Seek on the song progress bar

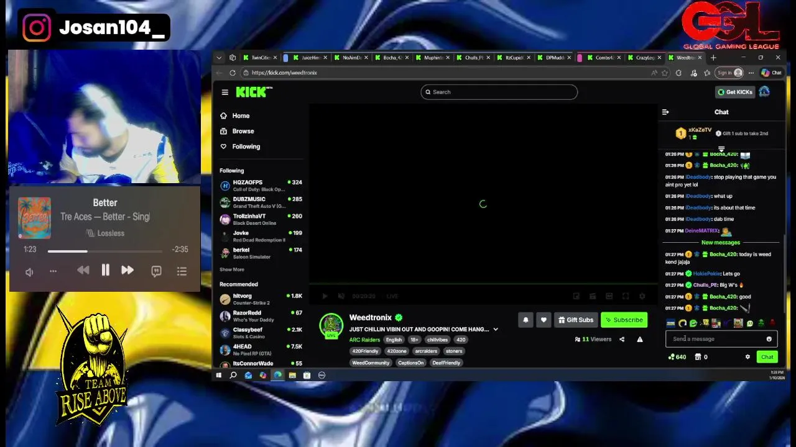tap(105, 251)
